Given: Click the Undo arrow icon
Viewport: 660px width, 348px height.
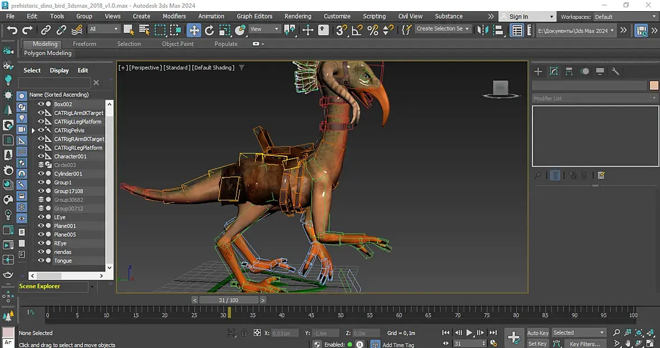Looking at the screenshot, I should tap(12, 30).
